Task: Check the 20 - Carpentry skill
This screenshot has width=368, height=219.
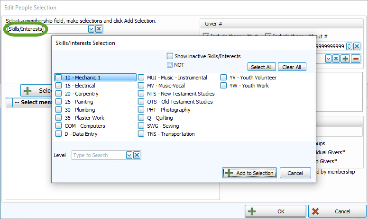Action: point(58,94)
